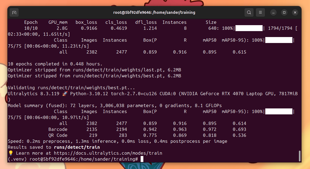310x169 pixels.
Task: Open the docs.ultralytics.com/modes/train link
Action: point(108,153)
